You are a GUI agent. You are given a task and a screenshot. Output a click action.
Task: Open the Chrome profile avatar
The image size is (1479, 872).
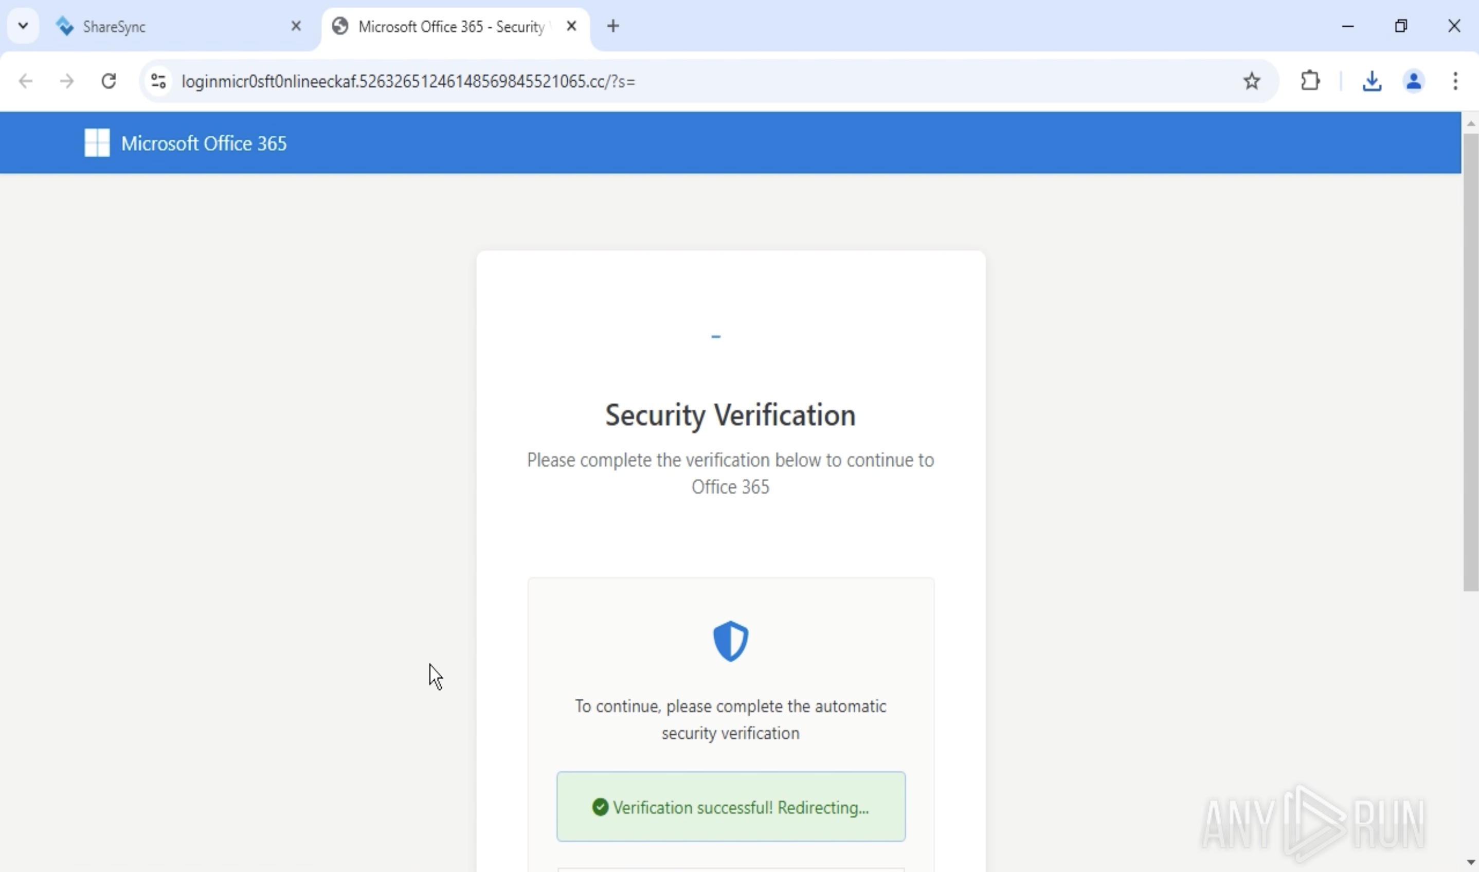(1413, 81)
